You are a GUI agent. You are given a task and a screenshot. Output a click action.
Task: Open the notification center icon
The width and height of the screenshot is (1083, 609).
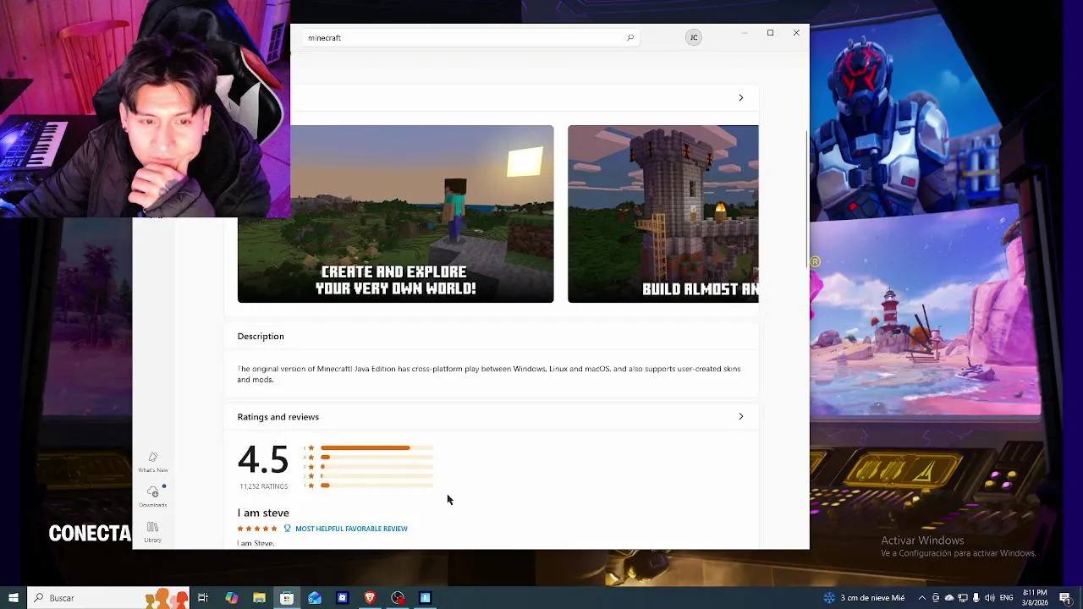point(1065,598)
